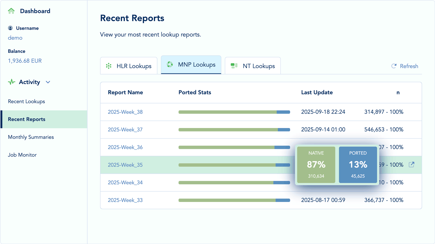The image size is (435, 244).
Task: Click the Refresh label to reload reports
Action: tap(409, 66)
